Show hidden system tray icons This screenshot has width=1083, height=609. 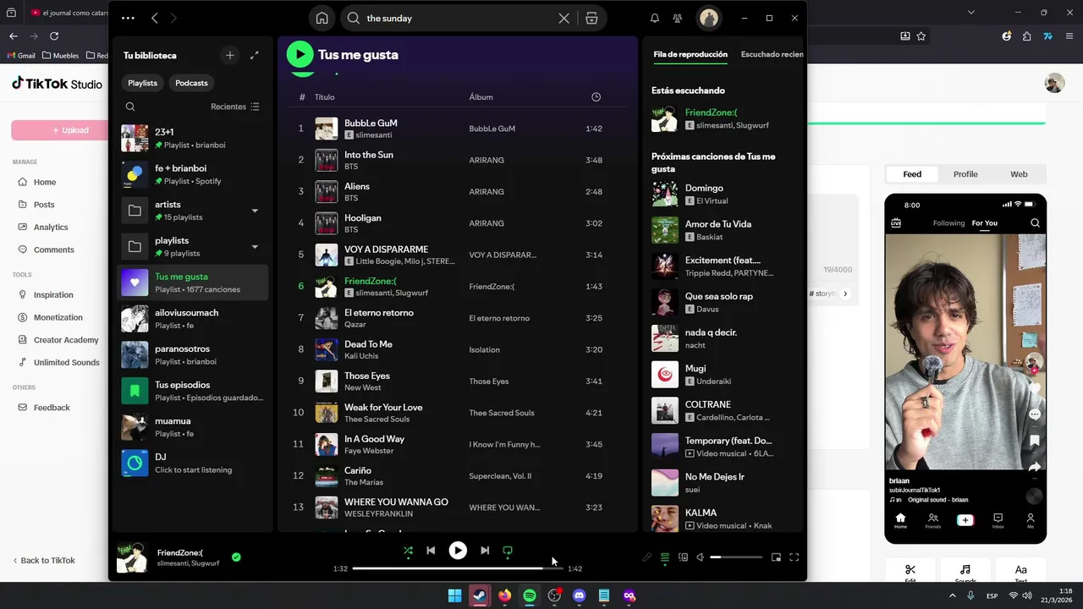tap(954, 595)
